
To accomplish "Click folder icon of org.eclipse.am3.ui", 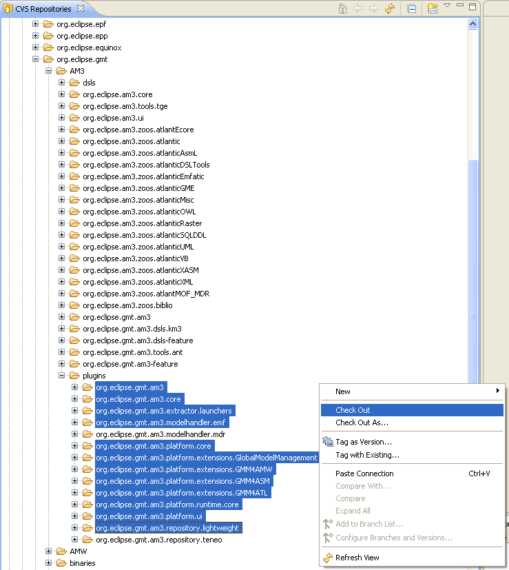I will [x=74, y=118].
